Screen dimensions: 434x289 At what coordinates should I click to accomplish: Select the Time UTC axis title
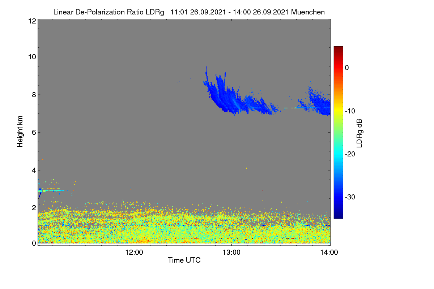coord(184,260)
